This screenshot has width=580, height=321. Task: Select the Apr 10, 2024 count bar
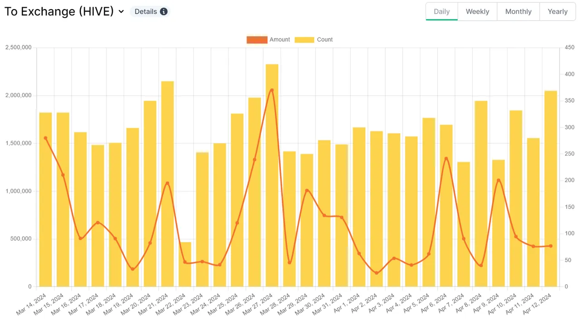[x=516, y=199]
